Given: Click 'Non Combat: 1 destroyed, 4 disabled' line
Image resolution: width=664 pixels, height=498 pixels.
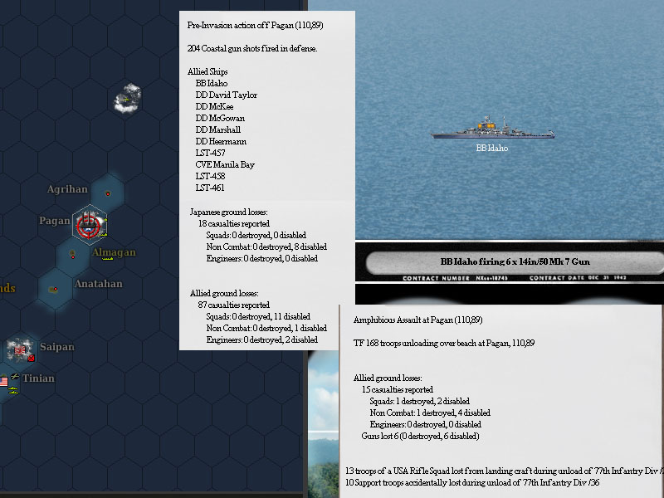Looking at the screenshot, I should [430, 413].
